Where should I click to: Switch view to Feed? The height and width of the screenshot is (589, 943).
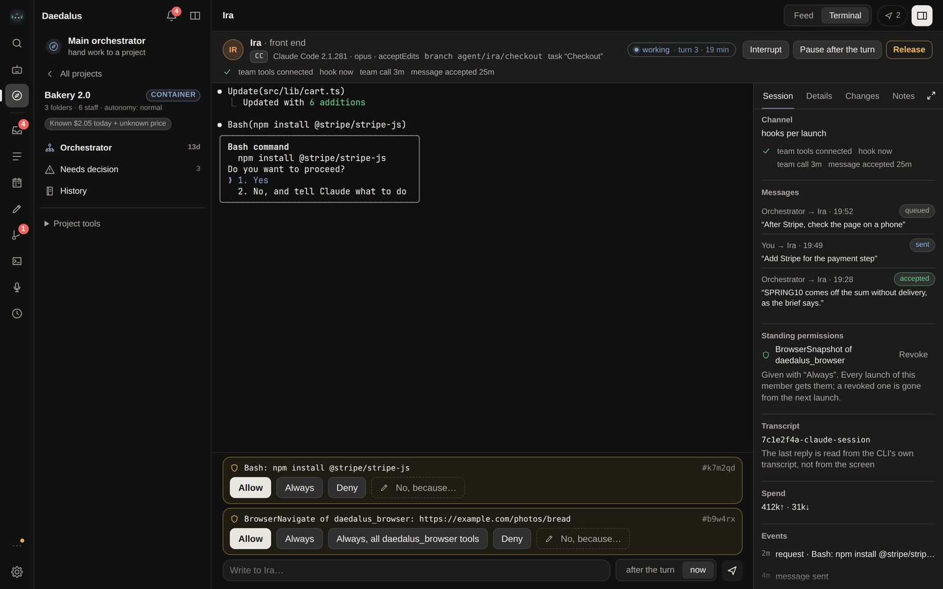[803, 15]
